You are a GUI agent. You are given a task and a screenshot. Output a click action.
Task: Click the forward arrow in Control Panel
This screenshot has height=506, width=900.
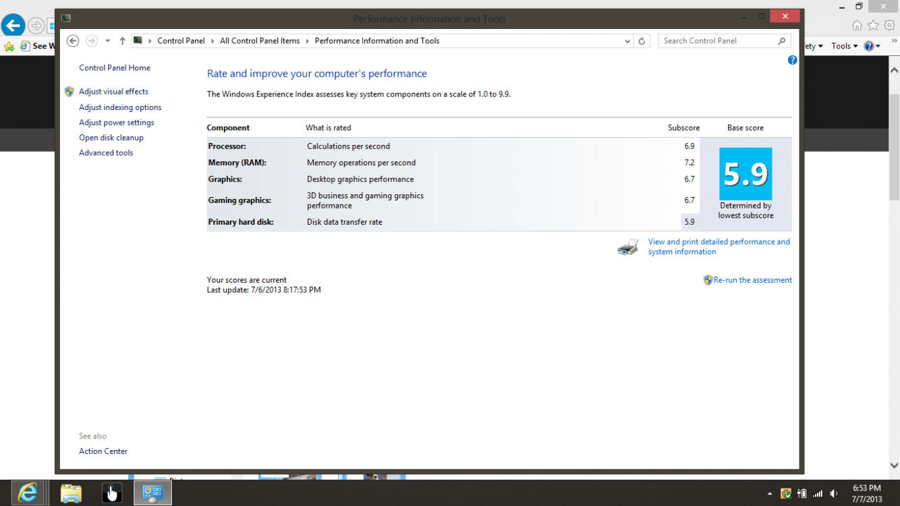pos(92,40)
